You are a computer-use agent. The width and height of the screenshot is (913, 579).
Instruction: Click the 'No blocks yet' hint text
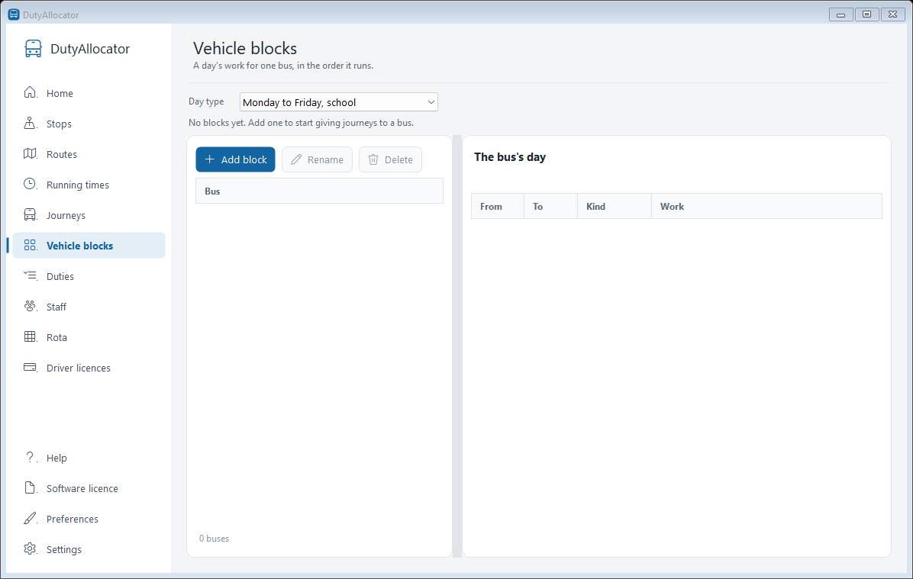[301, 123]
